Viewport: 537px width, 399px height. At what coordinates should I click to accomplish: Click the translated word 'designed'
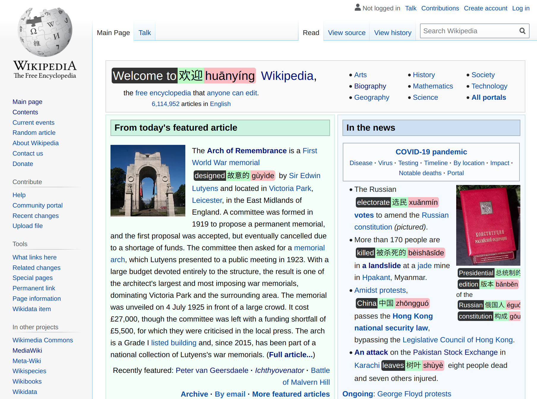pos(209,176)
